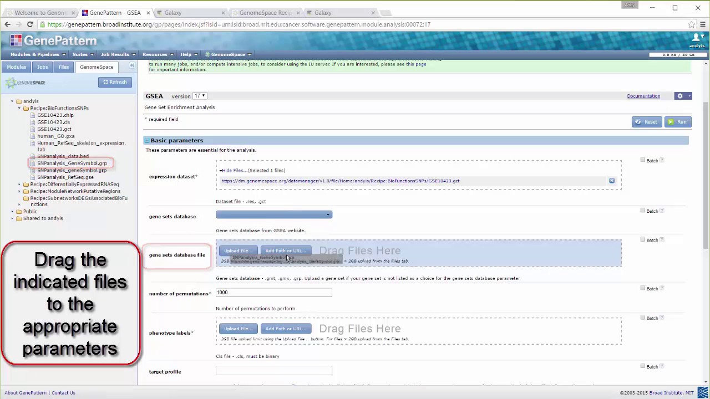Expand the Recipe:DifferentiallyExpressedRNASeq folder
710x399 pixels.
click(19, 184)
